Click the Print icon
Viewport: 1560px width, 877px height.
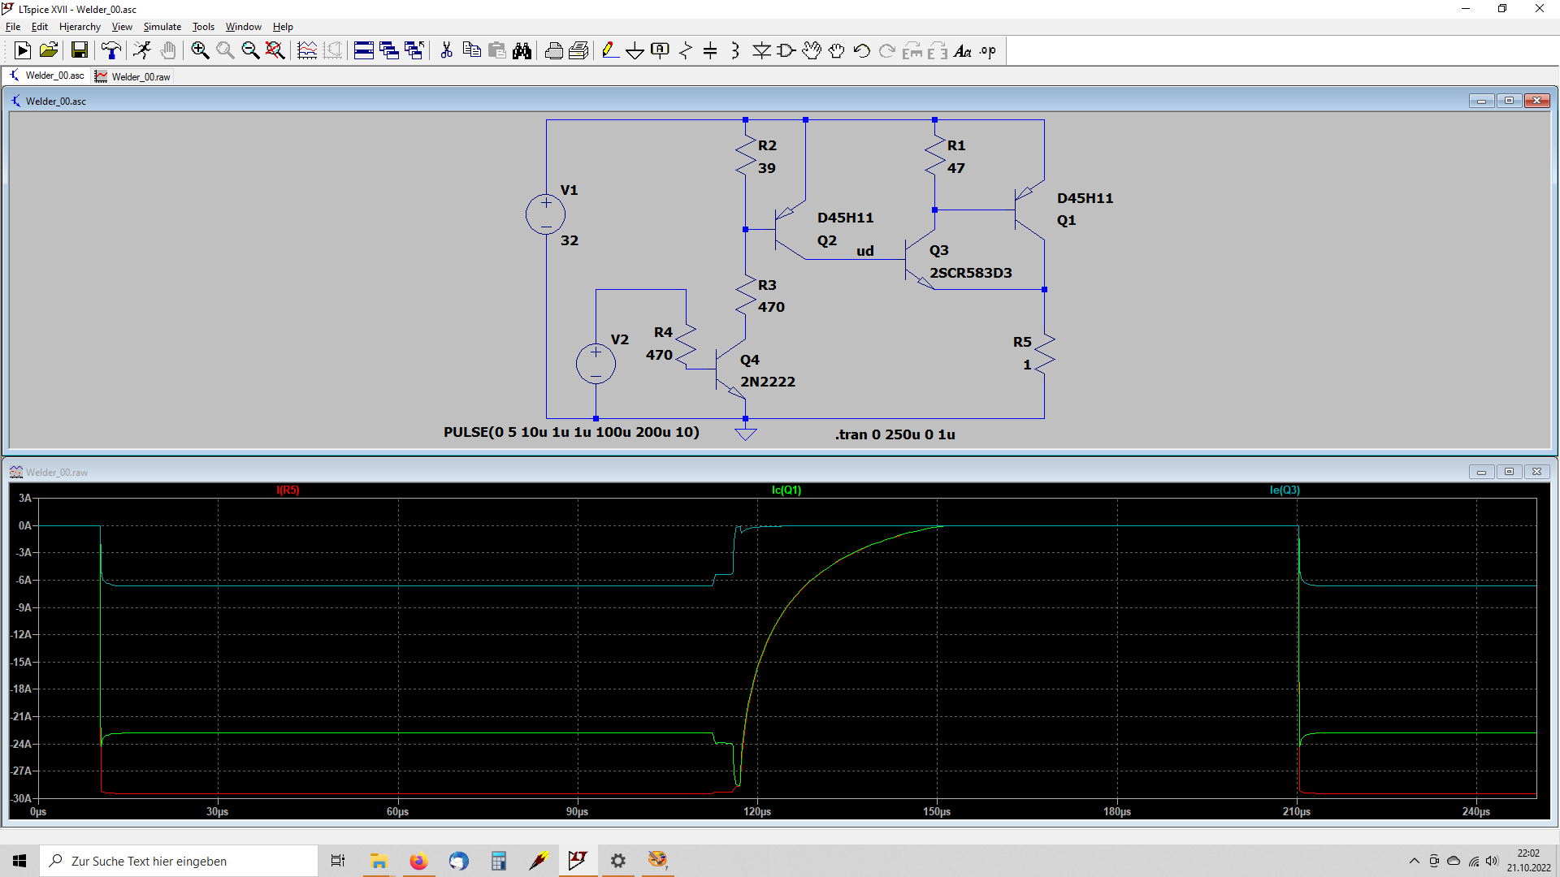554,51
